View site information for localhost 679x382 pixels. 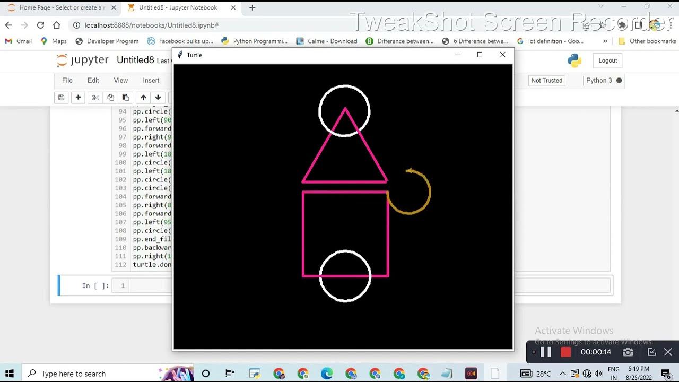click(x=76, y=25)
